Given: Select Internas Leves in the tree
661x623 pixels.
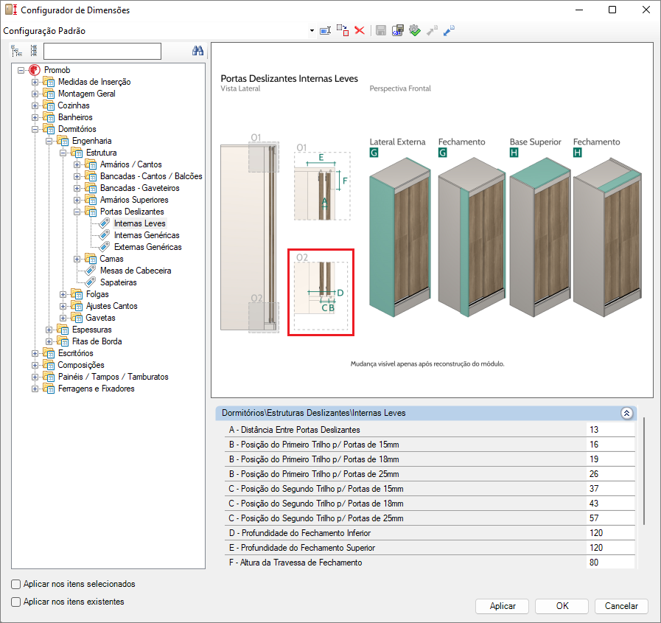Looking at the screenshot, I should pos(140,223).
